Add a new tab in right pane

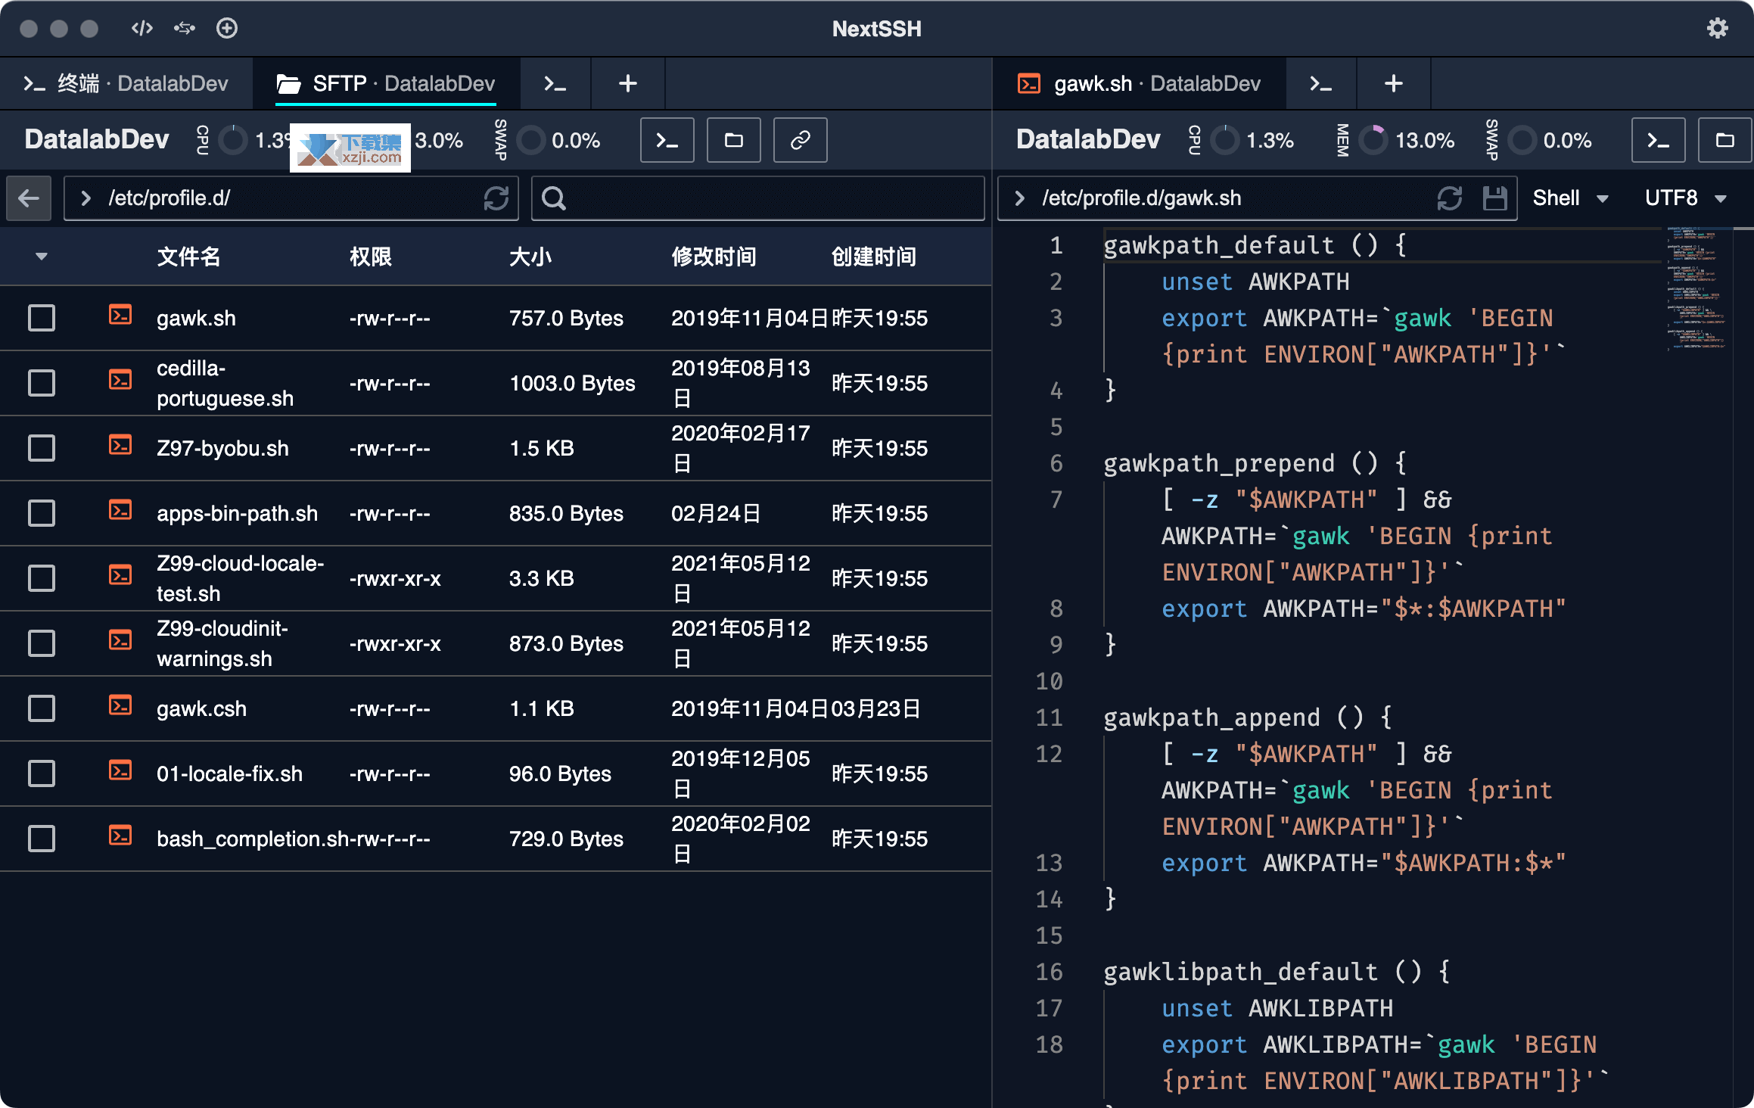click(1393, 83)
